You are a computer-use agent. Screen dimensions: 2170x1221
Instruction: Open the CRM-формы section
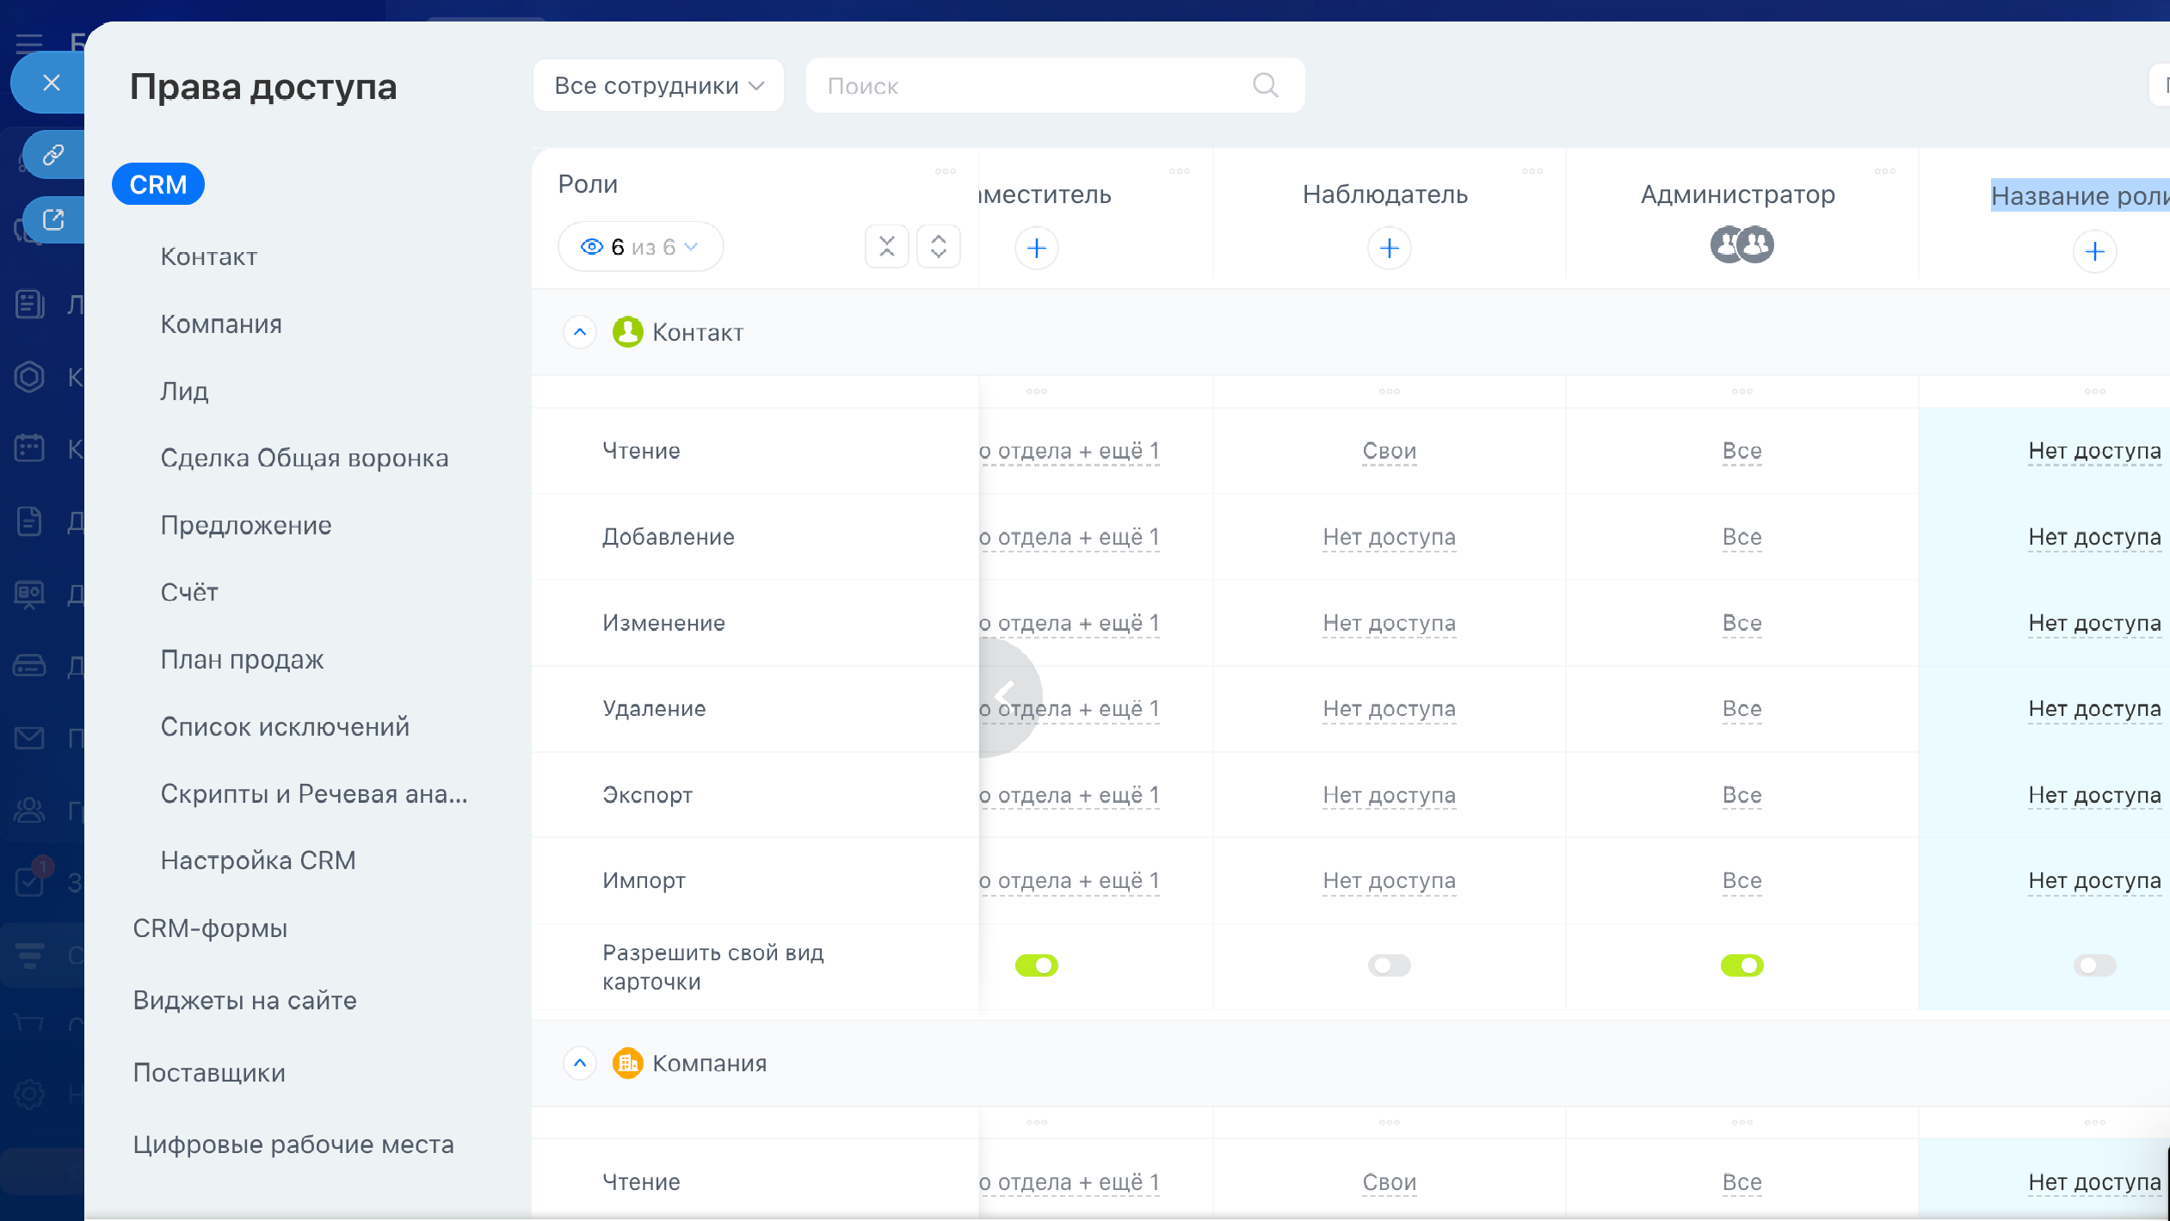(210, 928)
